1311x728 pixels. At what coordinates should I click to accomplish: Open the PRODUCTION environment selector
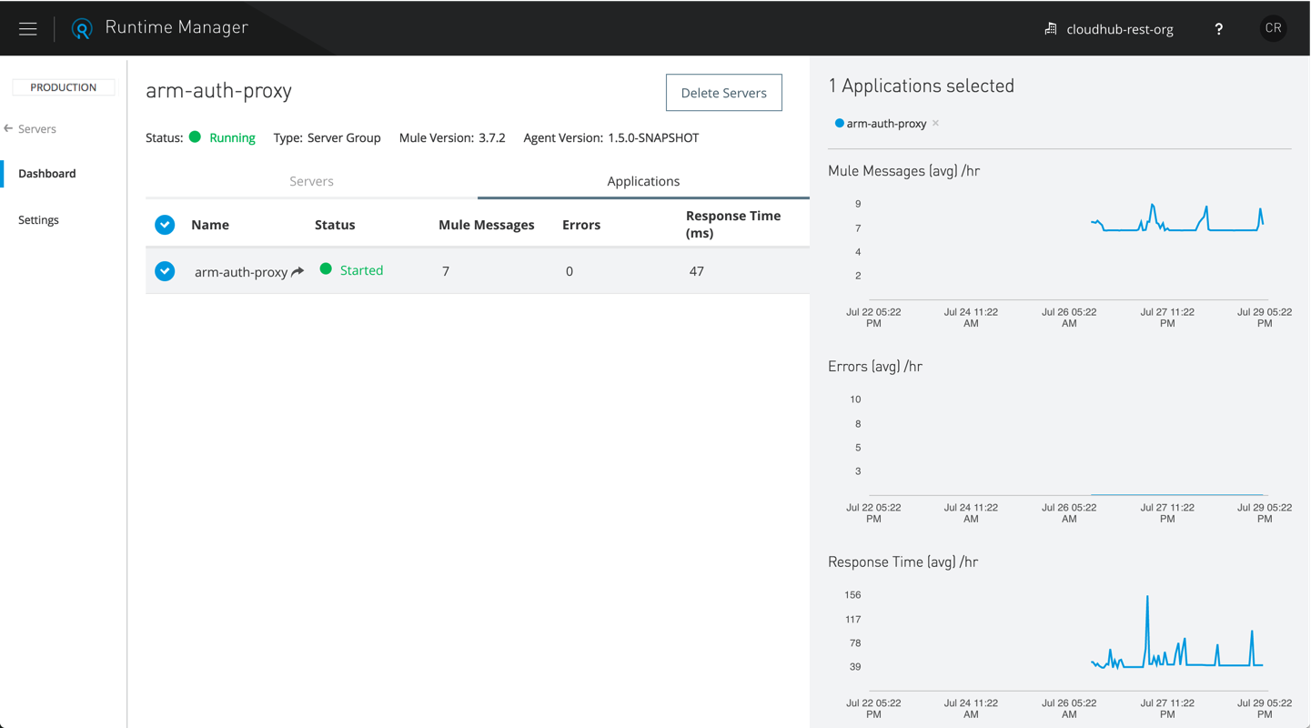point(63,87)
